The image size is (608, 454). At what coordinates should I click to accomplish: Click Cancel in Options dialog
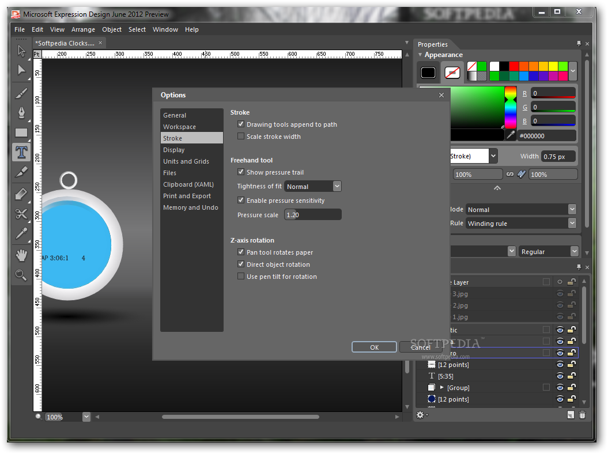click(421, 347)
